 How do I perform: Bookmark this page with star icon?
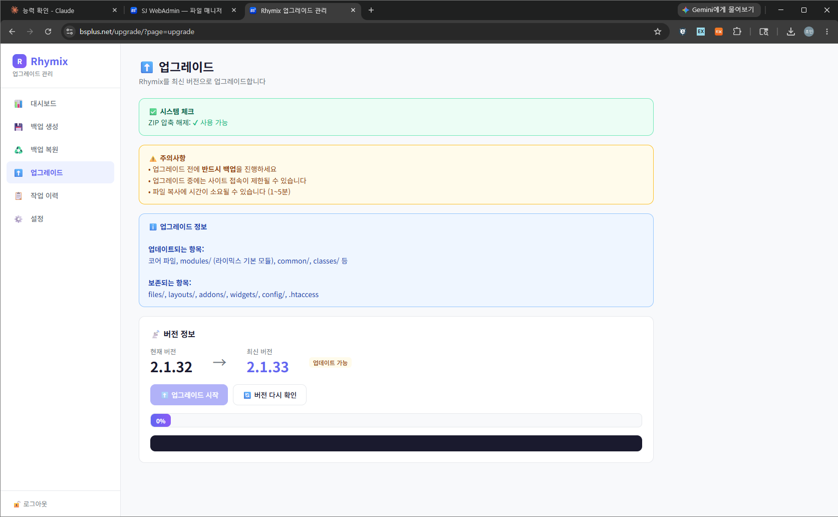[x=658, y=32]
